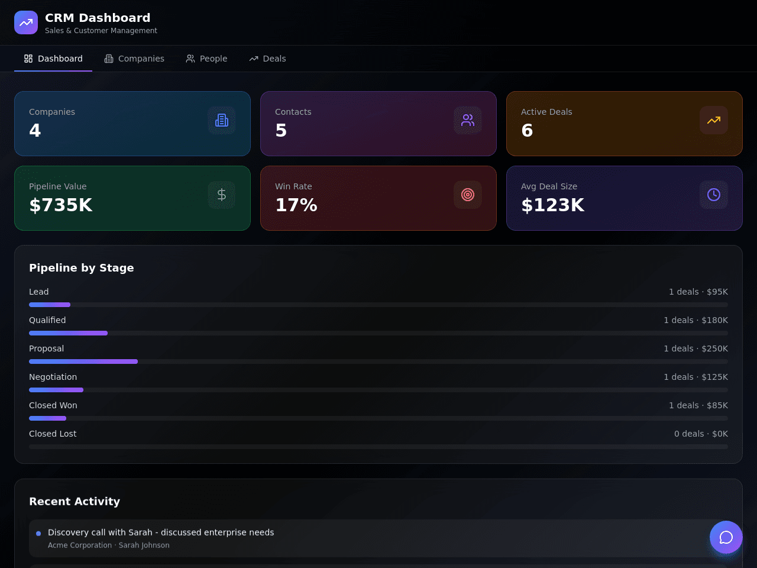Click the dollar sign icon in Pipeline Value card
757x568 pixels.
pos(222,195)
